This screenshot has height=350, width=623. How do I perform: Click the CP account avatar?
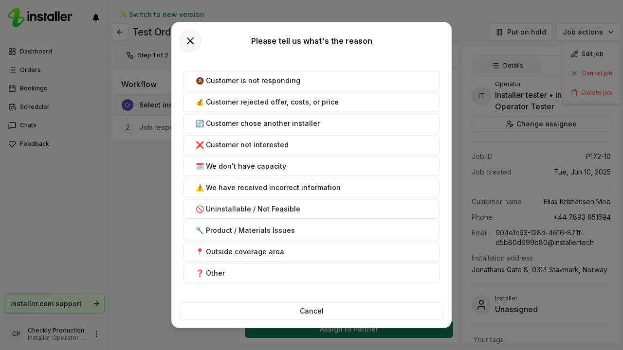[16, 334]
